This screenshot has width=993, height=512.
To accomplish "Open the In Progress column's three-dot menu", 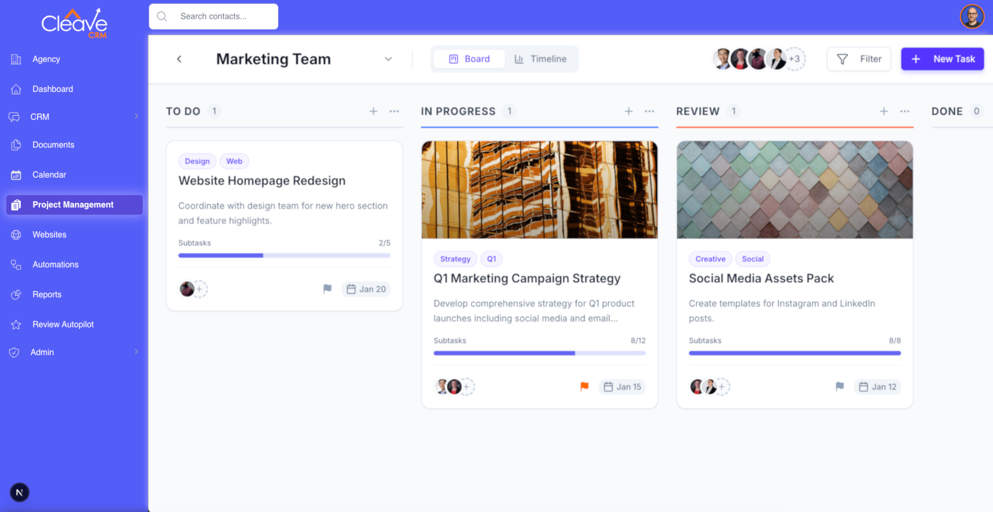I will pos(650,111).
